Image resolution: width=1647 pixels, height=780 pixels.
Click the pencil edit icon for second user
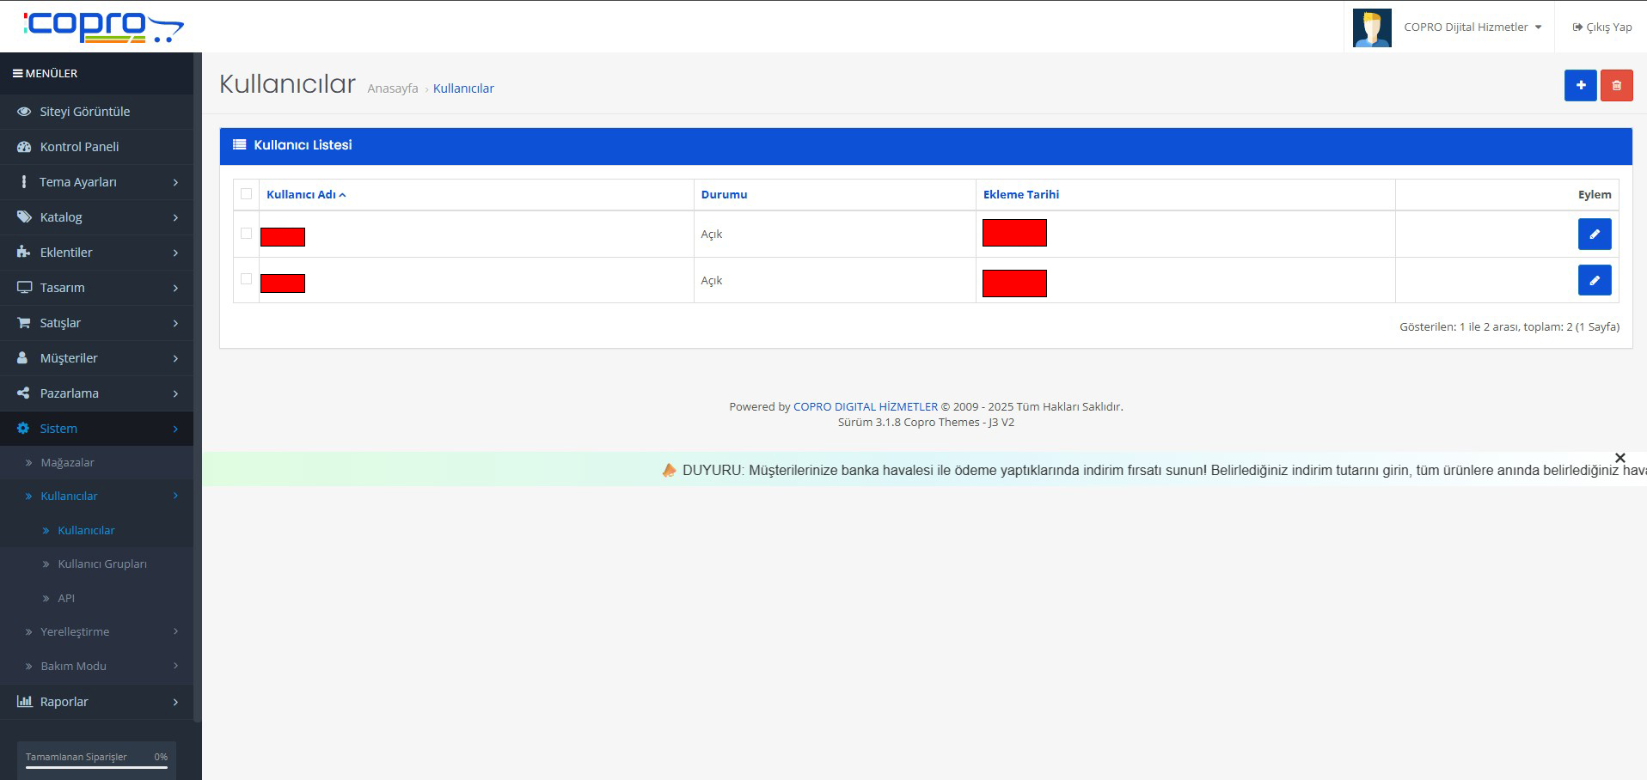pos(1594,281)
